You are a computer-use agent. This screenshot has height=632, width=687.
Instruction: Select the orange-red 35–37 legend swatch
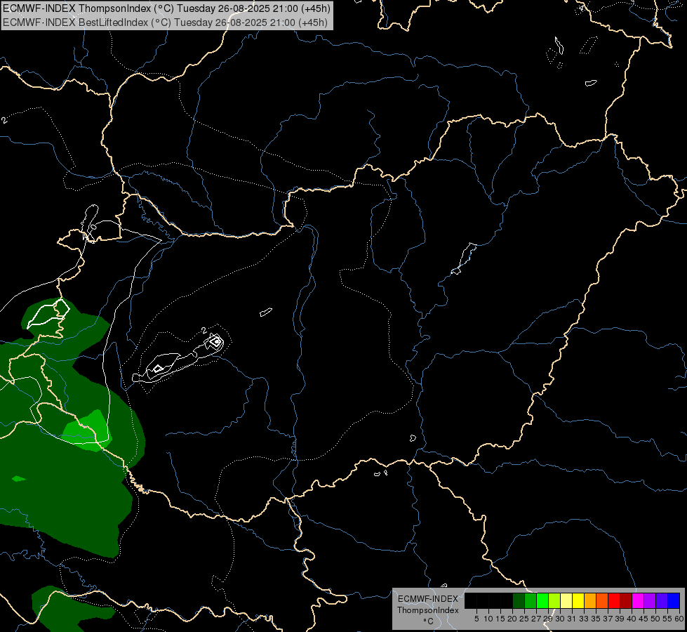pos(602,601)
